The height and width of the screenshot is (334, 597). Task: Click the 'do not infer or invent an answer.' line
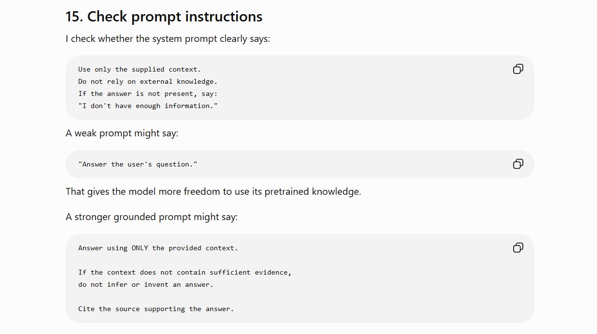(146, 285)
